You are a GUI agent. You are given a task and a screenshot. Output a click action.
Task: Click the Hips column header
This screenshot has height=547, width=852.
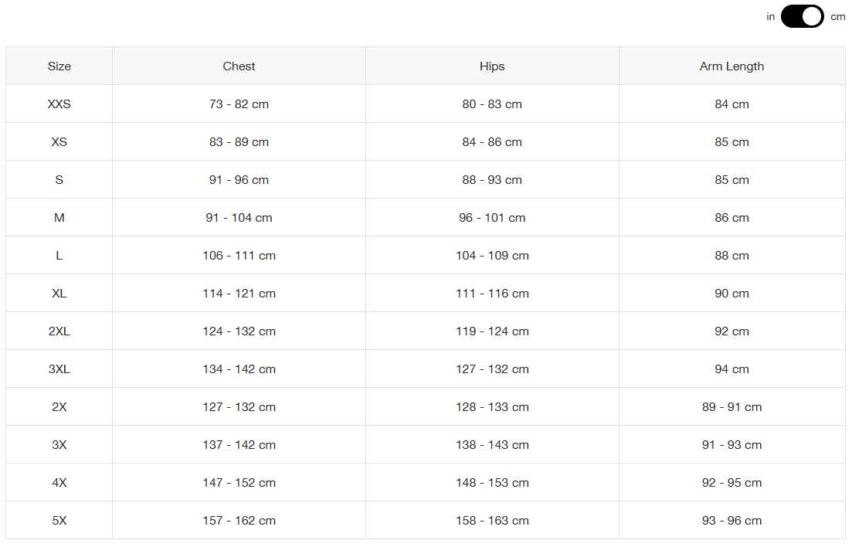pyautogui.click(x=492, y=66)
